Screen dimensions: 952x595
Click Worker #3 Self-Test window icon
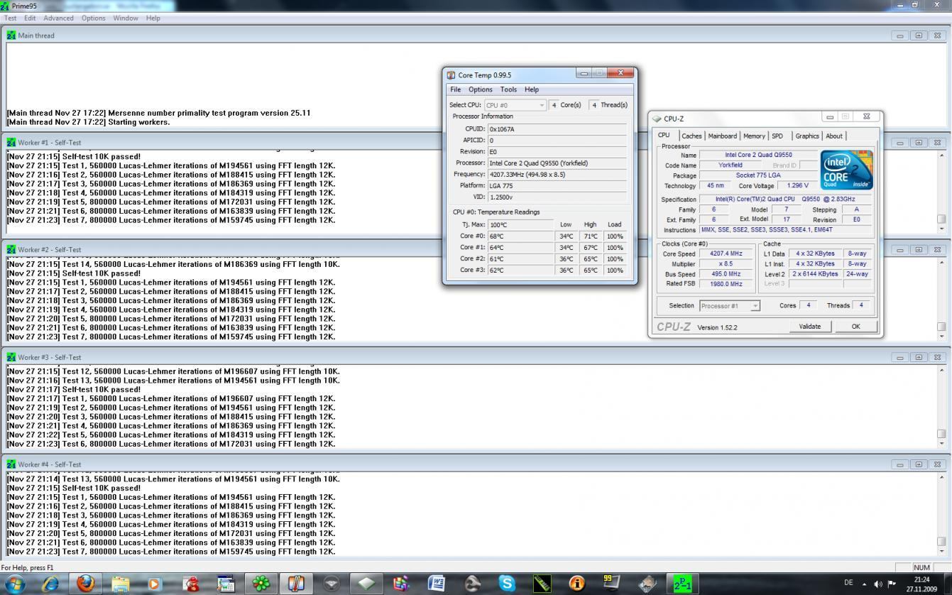(x=11, y=357)
